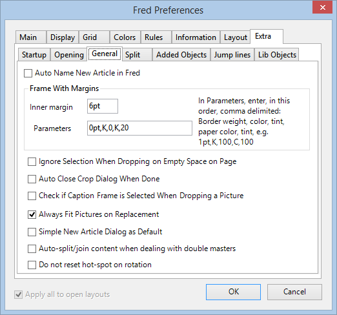Open the Layout tab
337x315 pixels.
pyautogui.click(x=235, y=37)
